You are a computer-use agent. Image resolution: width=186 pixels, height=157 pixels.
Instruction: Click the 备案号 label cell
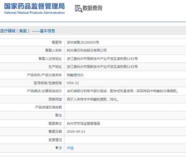[x=57, y=42]
